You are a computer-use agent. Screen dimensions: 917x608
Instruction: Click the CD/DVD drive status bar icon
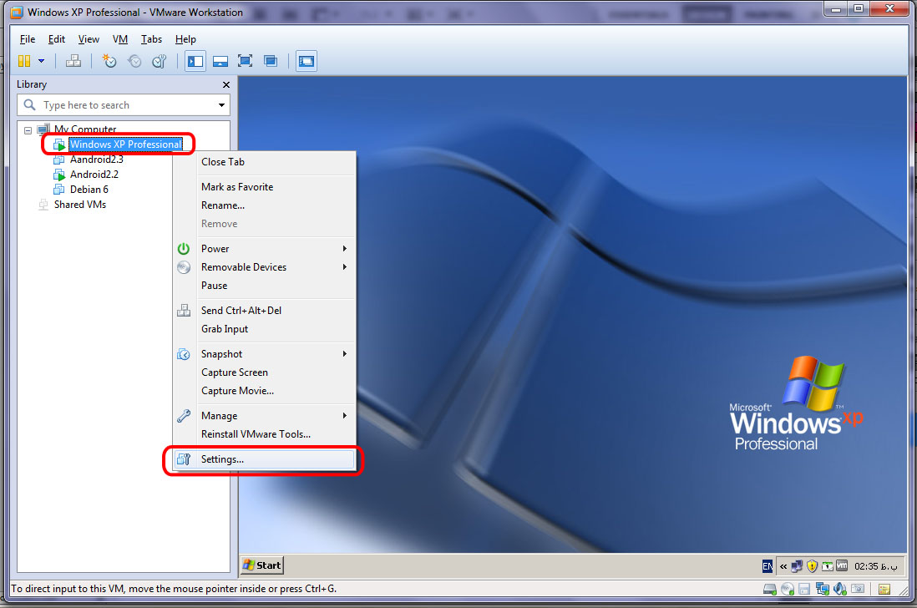tap(787, 590)
